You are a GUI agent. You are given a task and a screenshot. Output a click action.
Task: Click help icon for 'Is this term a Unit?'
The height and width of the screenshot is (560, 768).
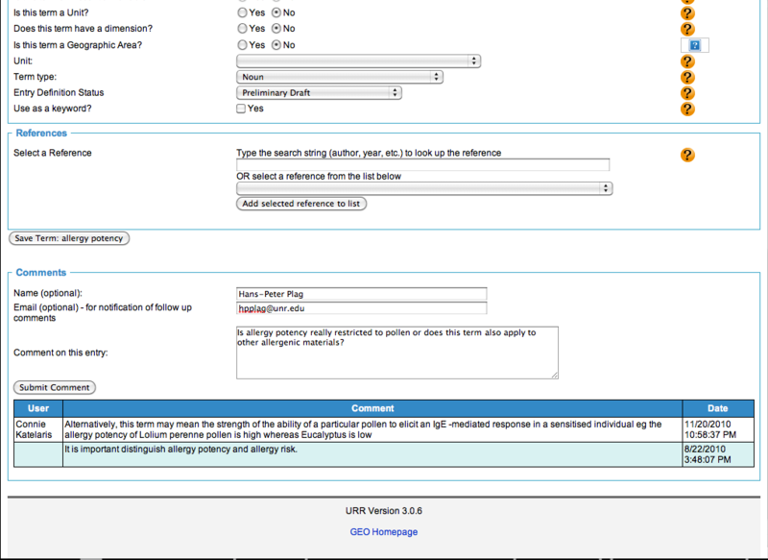tap(687, 13)
